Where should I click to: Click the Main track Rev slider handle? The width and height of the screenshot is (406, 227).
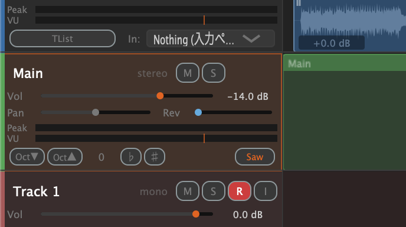[x=198, y=112]
